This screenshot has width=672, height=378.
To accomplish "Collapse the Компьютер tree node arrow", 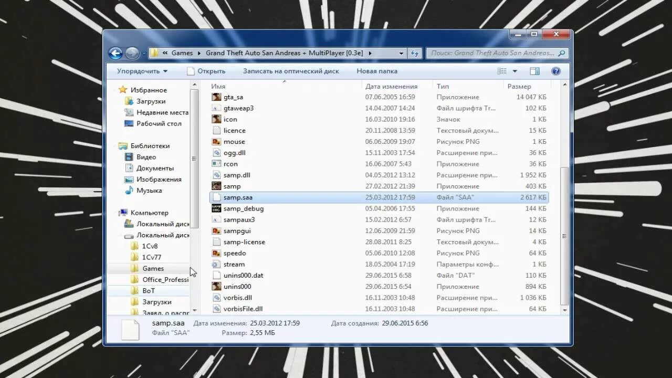I will (x=113, y=213).
